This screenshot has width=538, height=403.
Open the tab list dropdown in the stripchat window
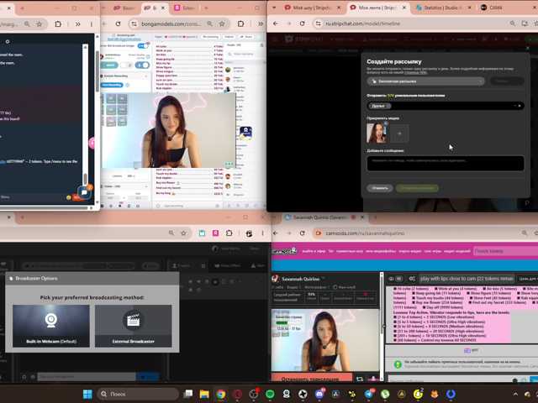click(x=274, y=8)
